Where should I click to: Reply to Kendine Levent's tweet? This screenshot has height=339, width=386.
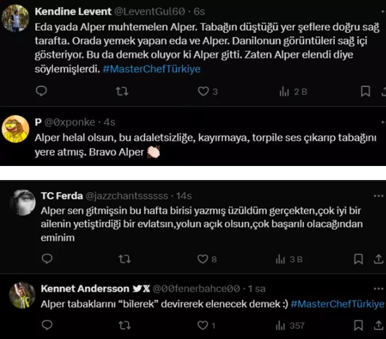41,91
